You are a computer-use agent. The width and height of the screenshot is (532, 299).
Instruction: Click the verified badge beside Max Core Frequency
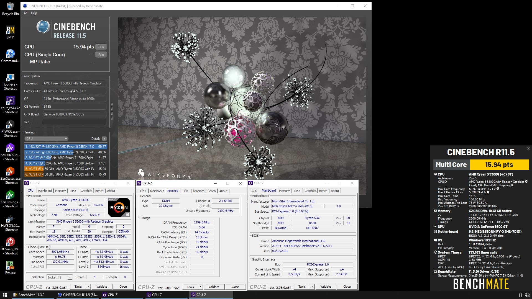coord(498,189)
